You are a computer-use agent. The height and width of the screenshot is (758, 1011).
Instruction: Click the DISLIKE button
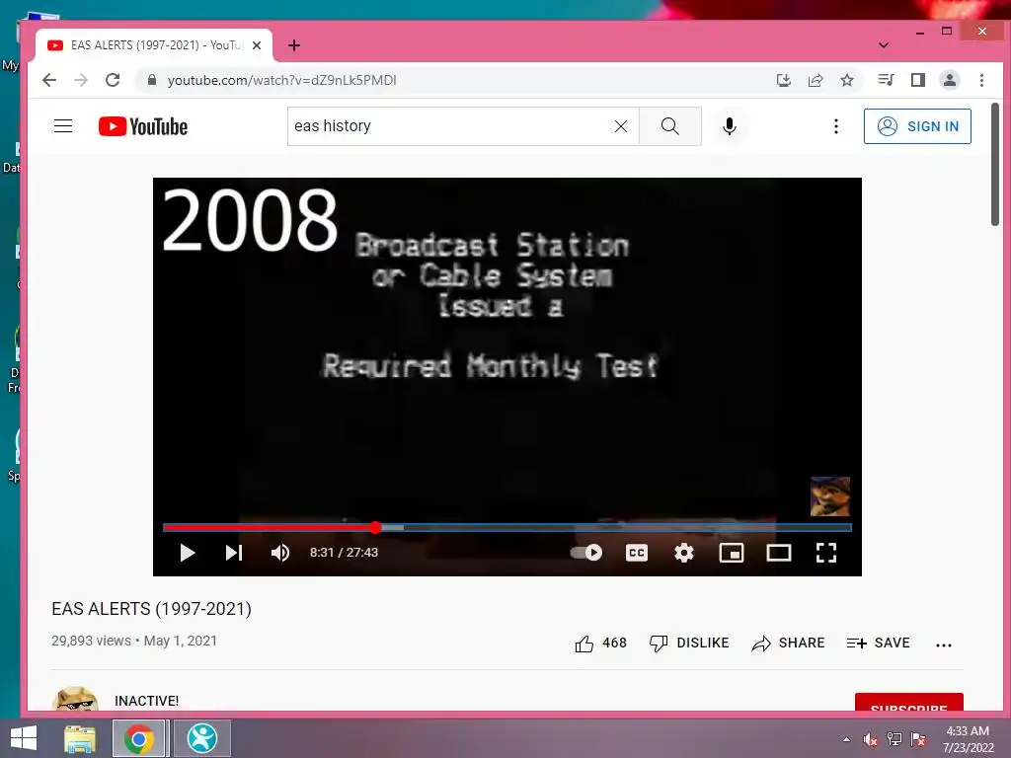[688, 644]
